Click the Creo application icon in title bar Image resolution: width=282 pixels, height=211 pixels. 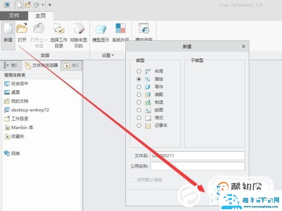pyautogui.click(x=7, y=5)
